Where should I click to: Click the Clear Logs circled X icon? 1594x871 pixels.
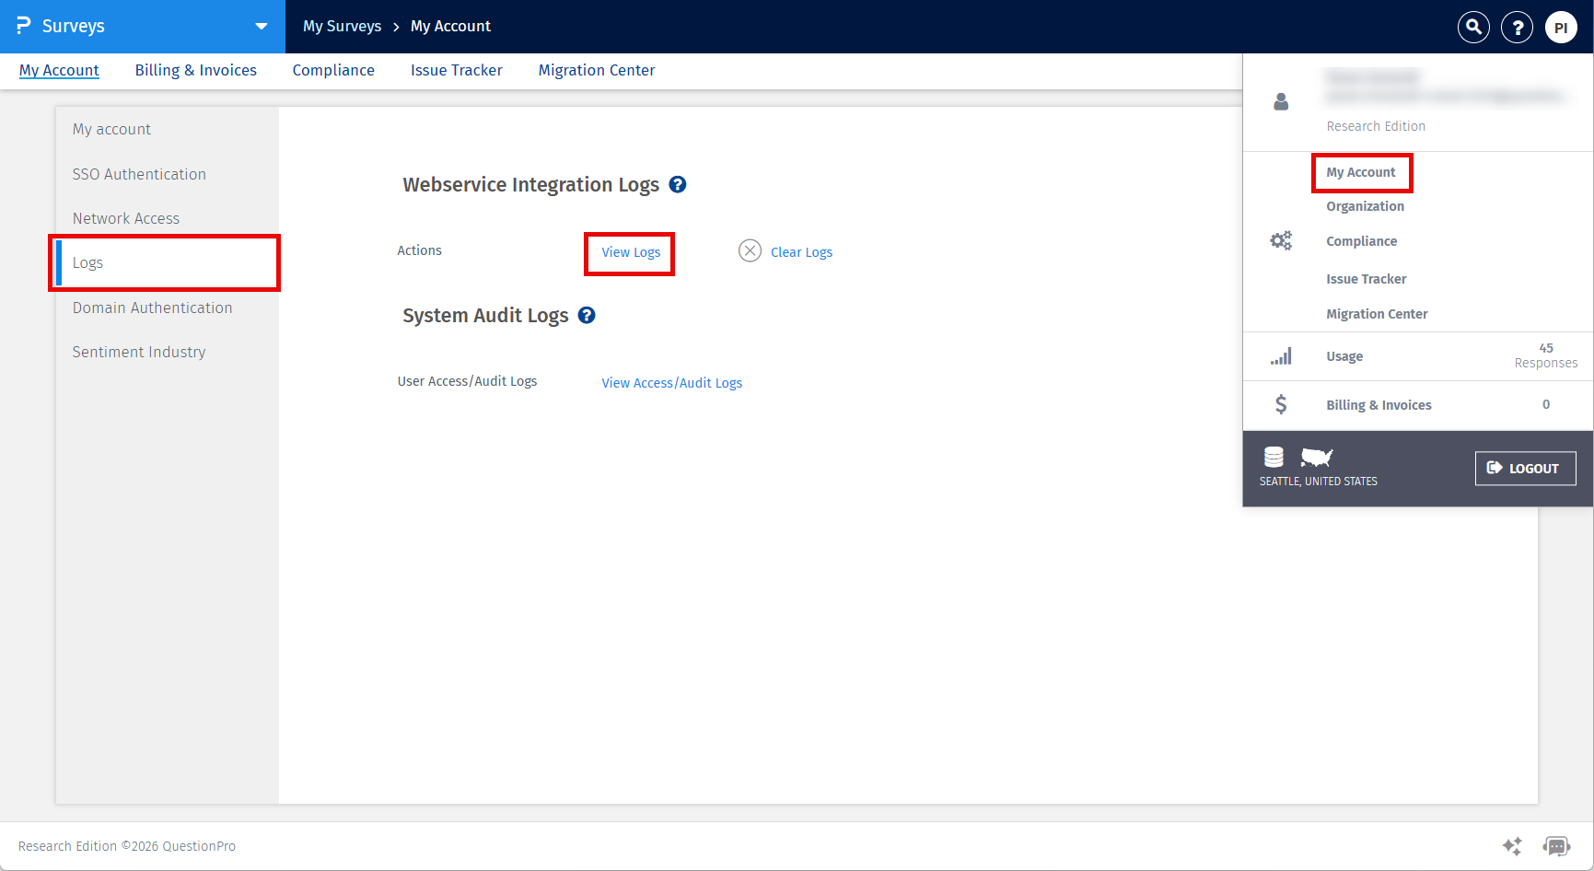750,250
